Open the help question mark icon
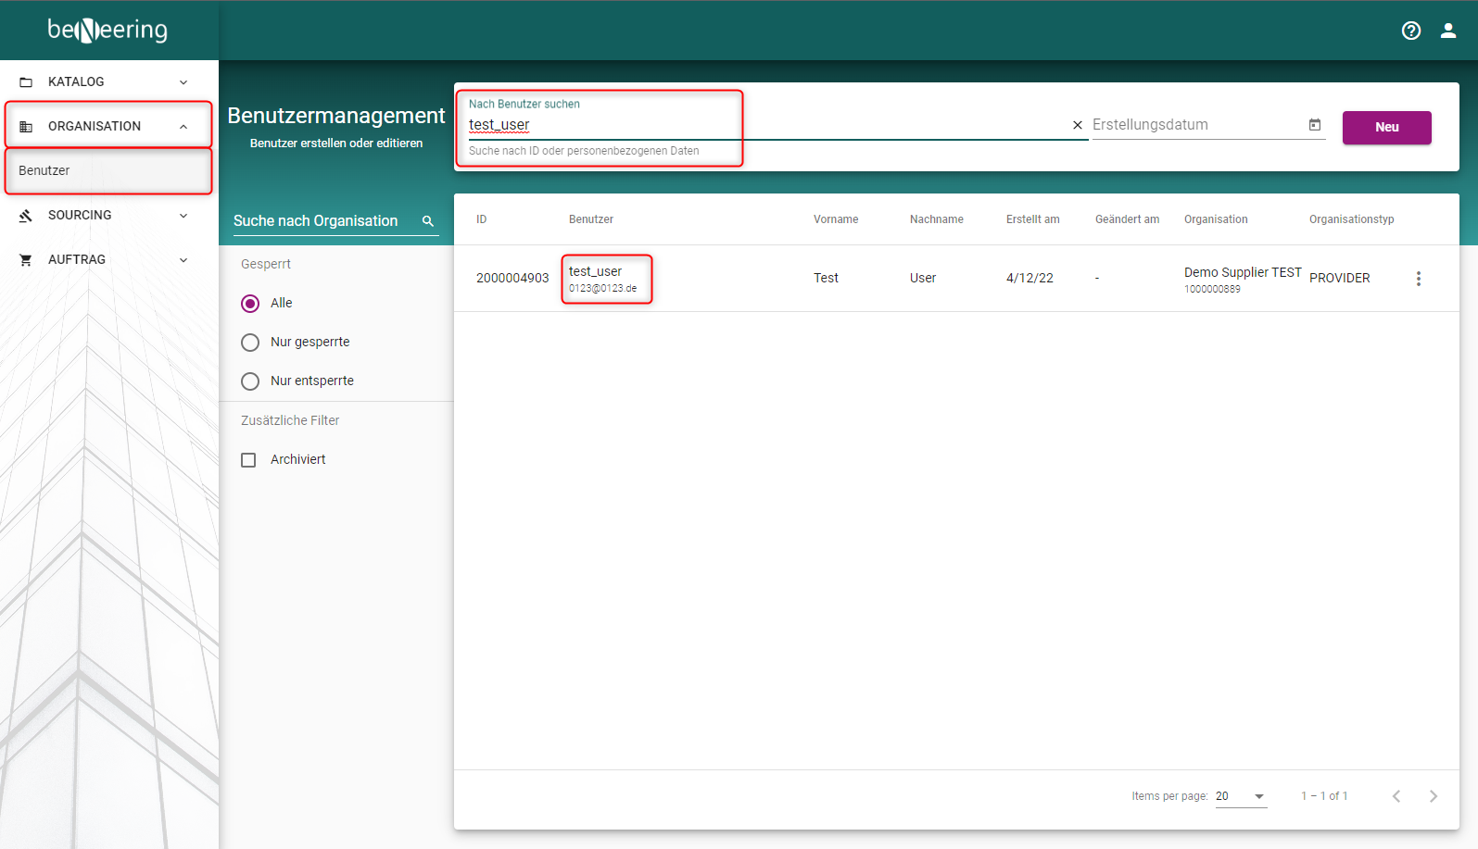This screenshot has width=1478, height=849. pyautogui.click(x=1410, y=31)
